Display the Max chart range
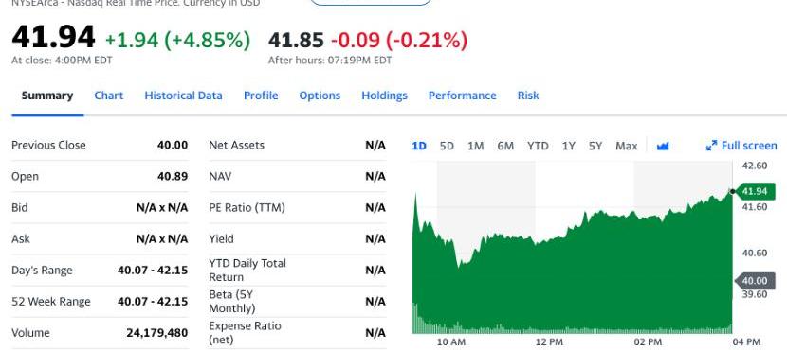 pyautogui.click(x=626, y=147)
